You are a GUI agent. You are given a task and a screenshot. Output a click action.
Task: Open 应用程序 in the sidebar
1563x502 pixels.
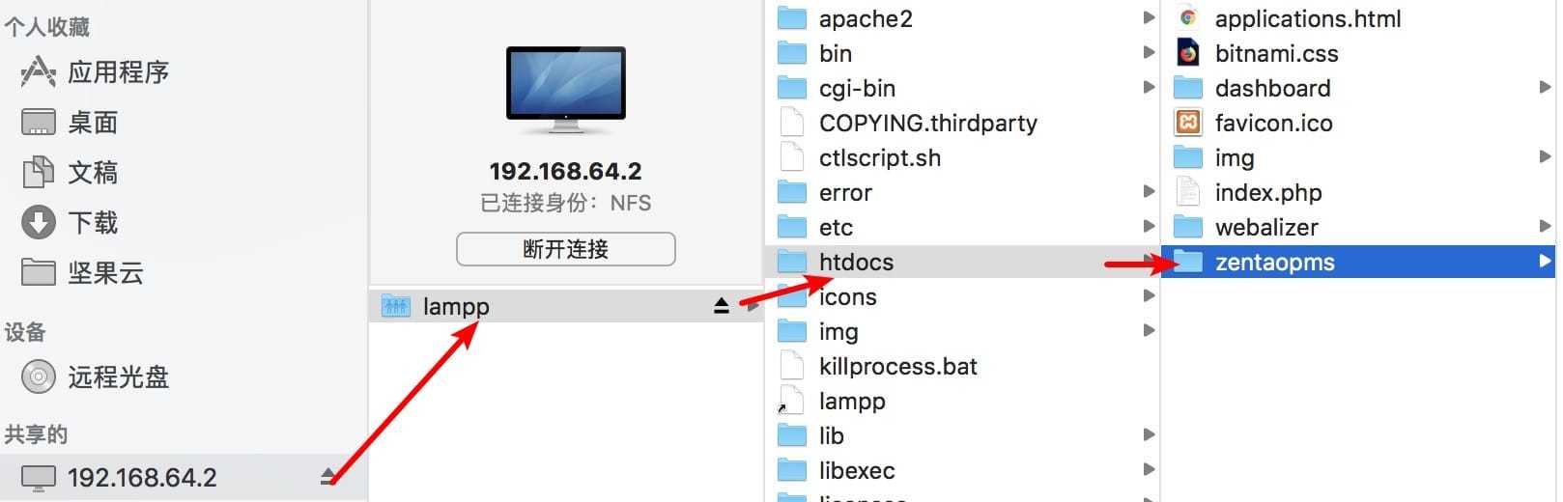click(x=95, y=72)
